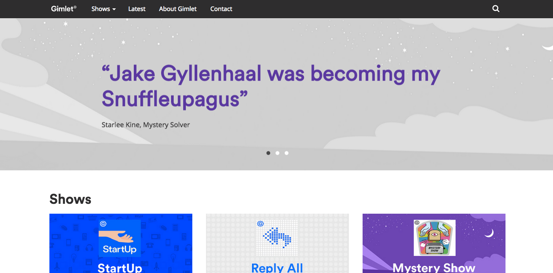Select the Mystery Show toaster logo

point(434,238)
